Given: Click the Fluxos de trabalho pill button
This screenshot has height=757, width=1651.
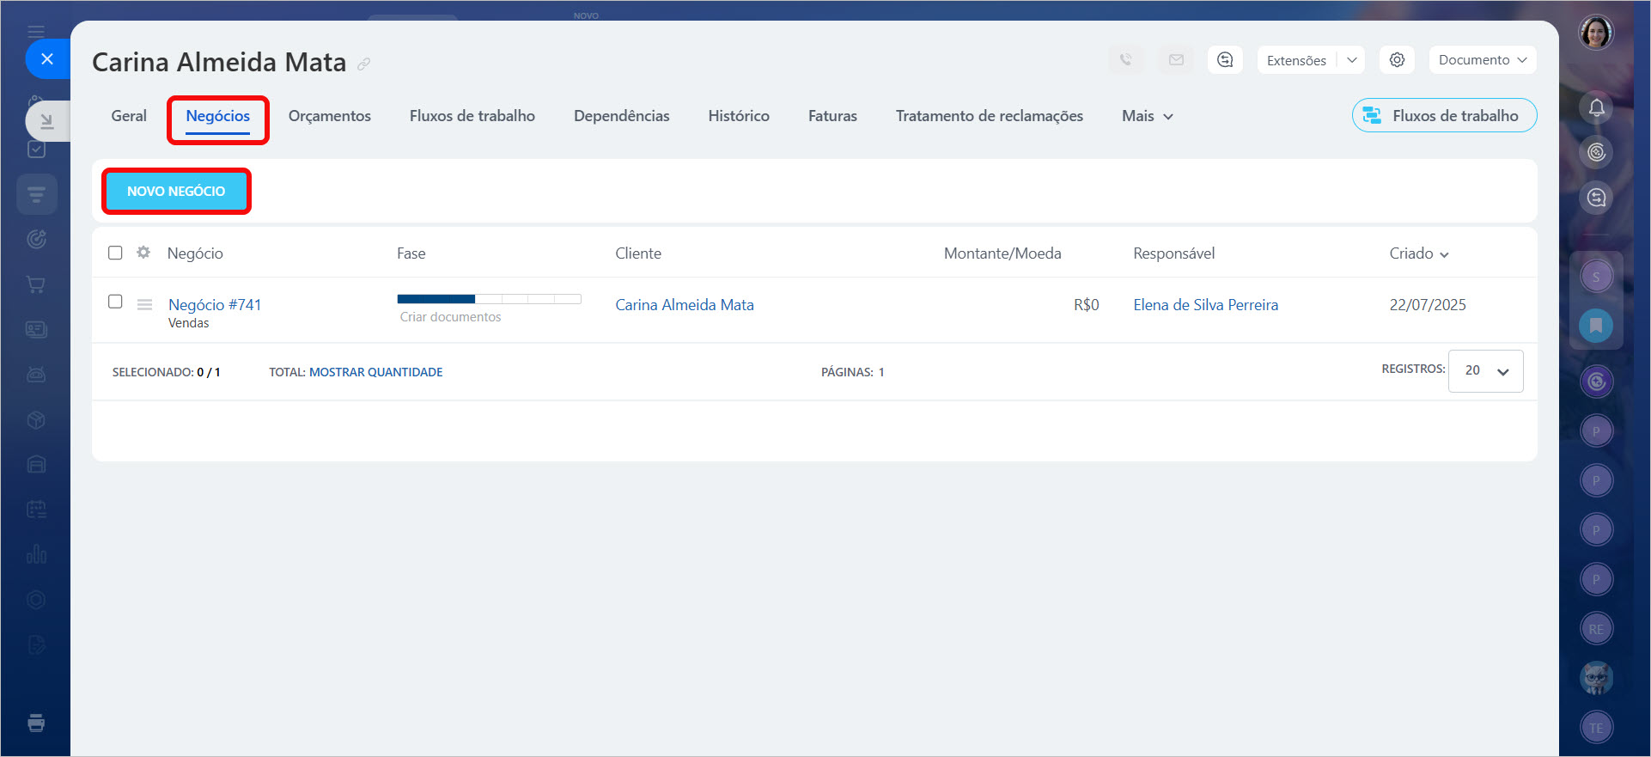Looking at the screenshot, I should (1445, 115).
